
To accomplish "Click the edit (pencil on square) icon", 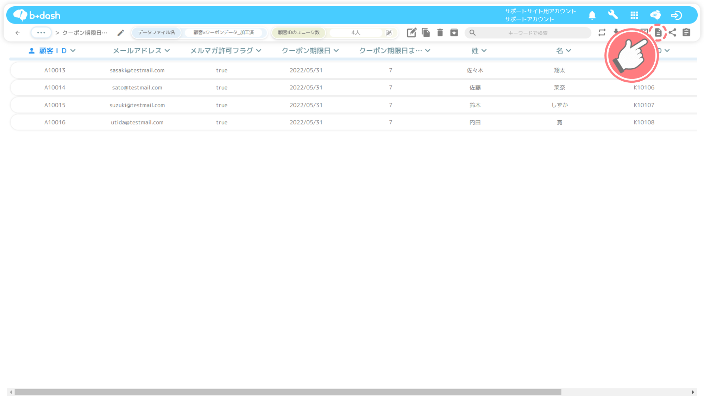I will click(411, 33).
